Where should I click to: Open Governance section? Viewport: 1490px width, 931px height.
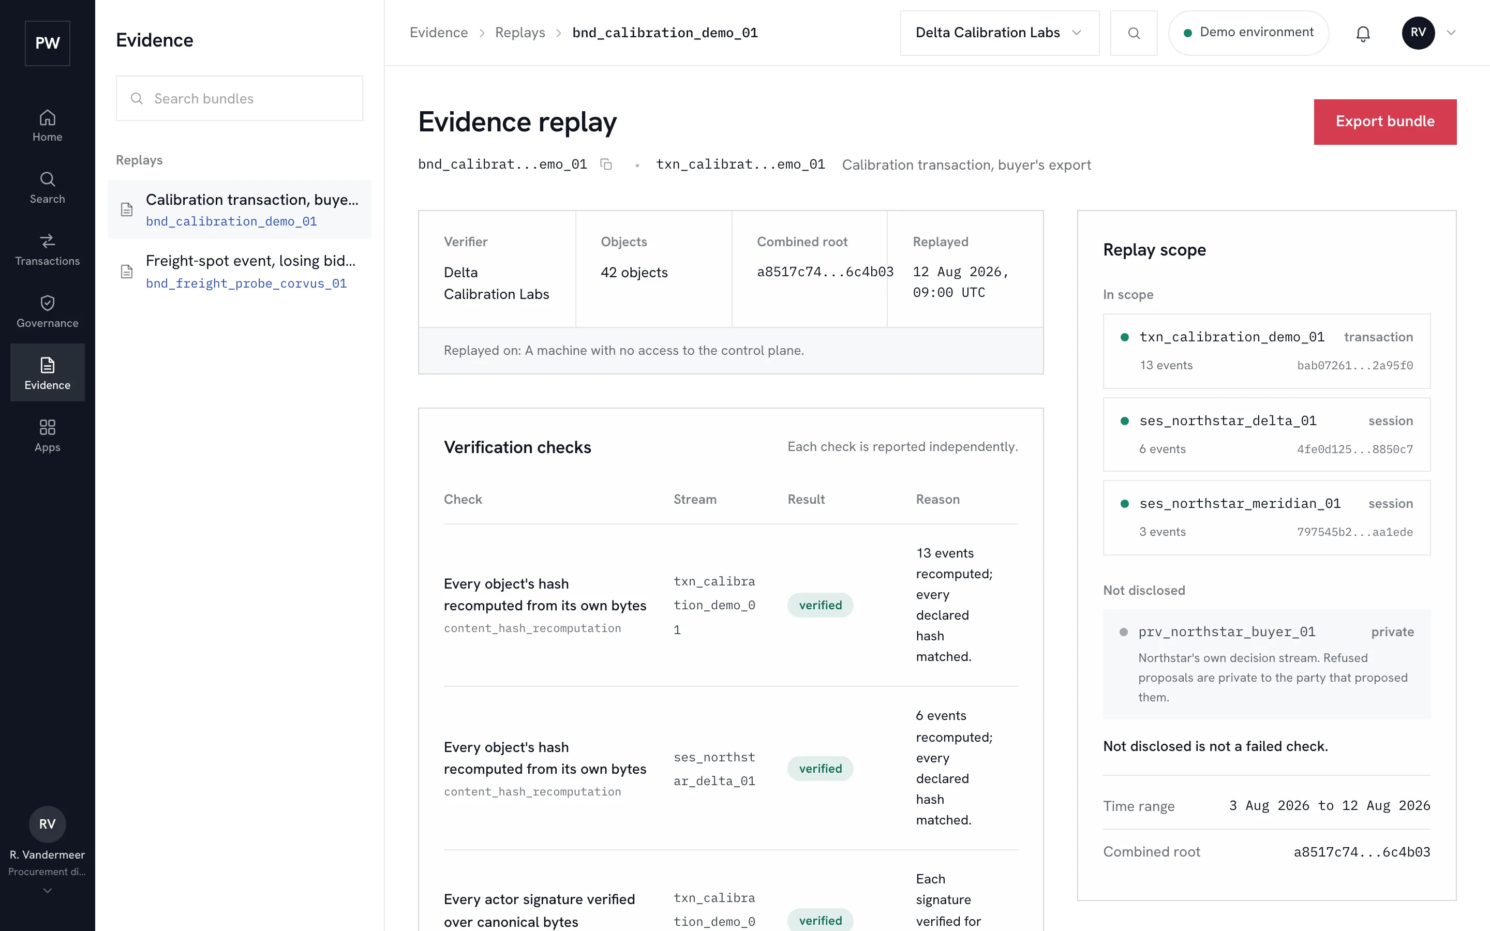pos(48,312)
